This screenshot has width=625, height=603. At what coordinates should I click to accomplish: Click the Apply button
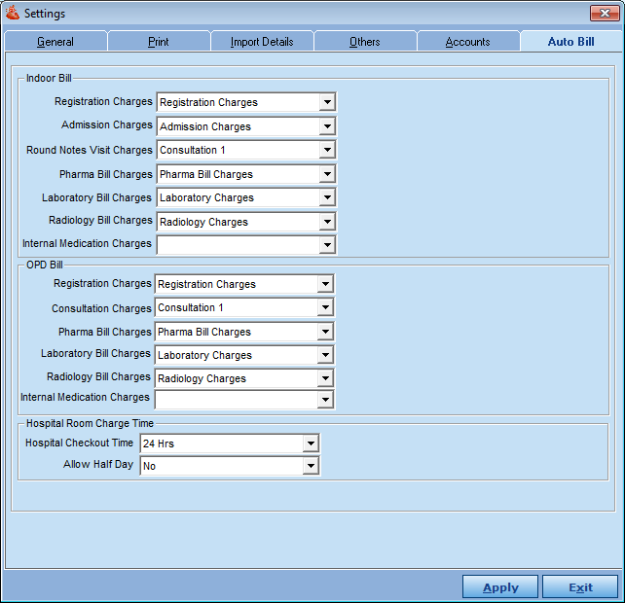[500, 587]
